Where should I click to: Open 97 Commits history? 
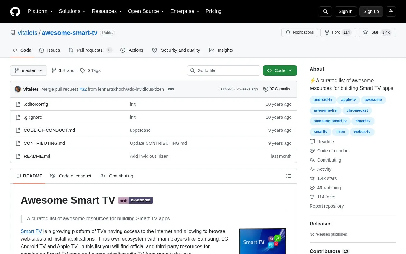click(277, 89)
